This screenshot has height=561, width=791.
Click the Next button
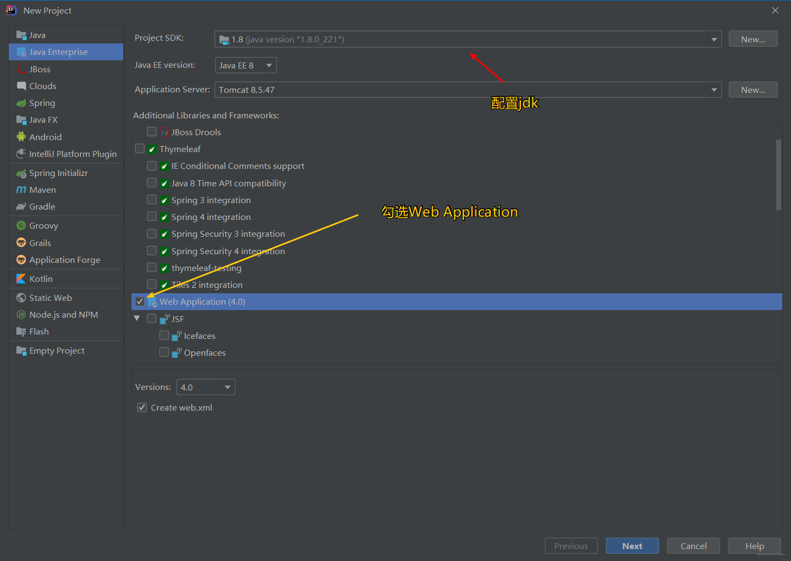click(x=632, y=546)
